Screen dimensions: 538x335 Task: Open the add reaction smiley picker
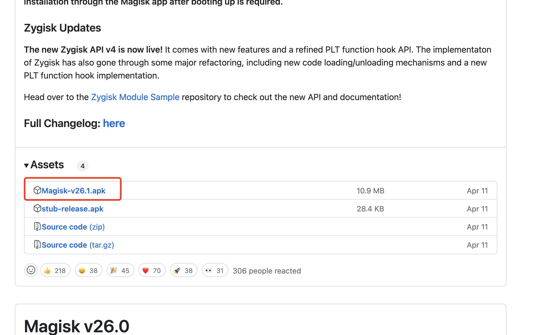(x=31, y=270)
